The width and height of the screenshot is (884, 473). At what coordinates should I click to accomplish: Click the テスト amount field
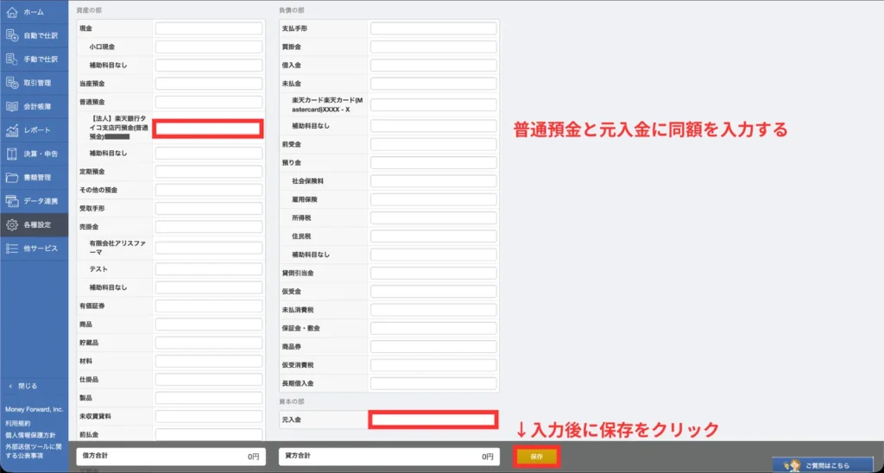tap(209, 269)
